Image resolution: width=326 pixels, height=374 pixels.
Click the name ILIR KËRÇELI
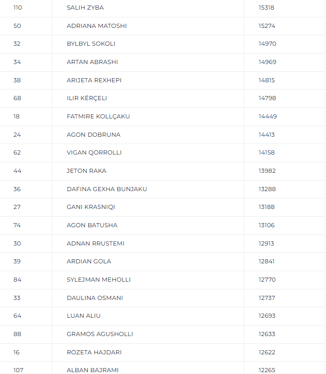[x=87, y=98]
